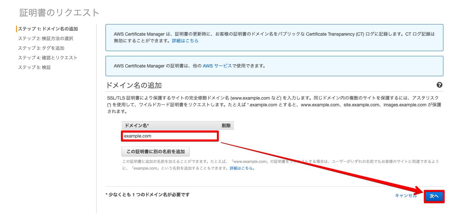Viewport: 462px width, 223px height.
Task: Select ステップ 3: タグを追加
Action: tap(41, 48)
